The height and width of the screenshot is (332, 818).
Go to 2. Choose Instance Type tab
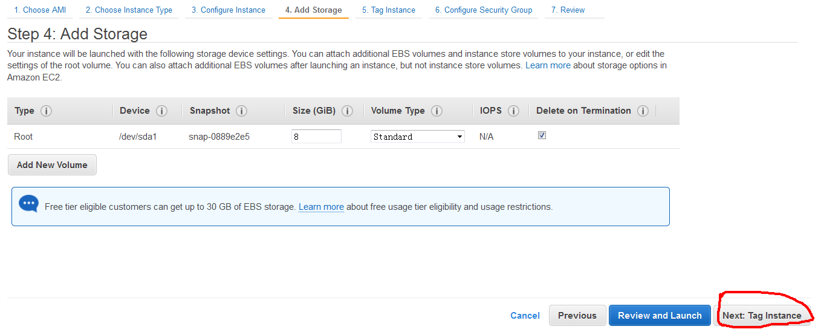click(x=129, y=10)
